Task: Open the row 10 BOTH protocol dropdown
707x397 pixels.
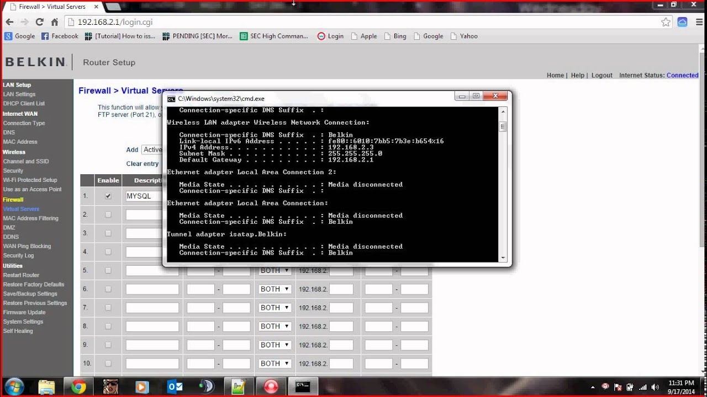Action: (275, 363)
